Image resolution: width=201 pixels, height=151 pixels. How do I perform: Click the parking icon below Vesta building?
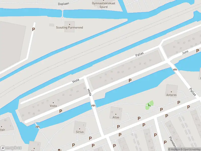pyautogui.click(x=61, y=111)
